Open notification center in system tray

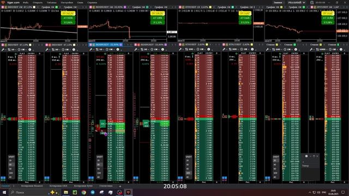(343, 192)
